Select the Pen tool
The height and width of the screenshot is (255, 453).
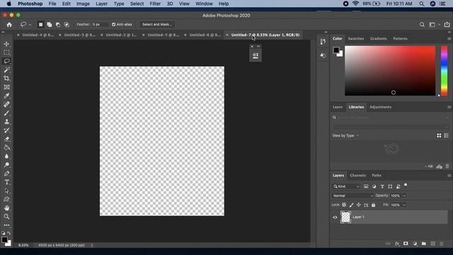(6, 174)
